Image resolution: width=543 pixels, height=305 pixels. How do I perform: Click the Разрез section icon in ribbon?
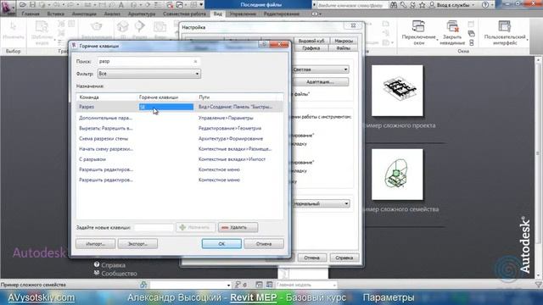[x=139, y=26]
